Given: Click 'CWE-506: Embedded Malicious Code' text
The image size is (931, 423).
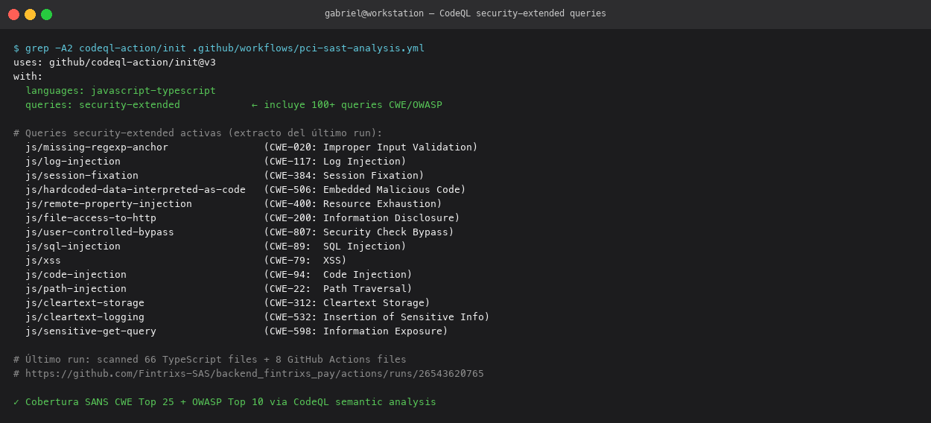Looking at the screenshot, I should [x=365, y=190].
